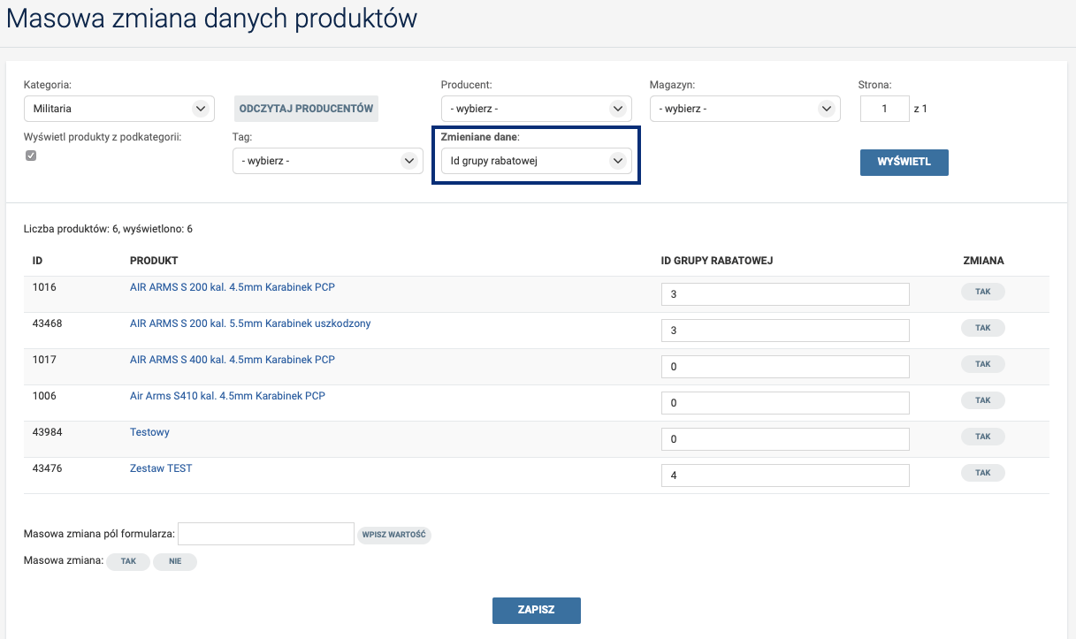Click the Strona page number field
Viewport: 1076px width, 639px height.
(884, 109)
